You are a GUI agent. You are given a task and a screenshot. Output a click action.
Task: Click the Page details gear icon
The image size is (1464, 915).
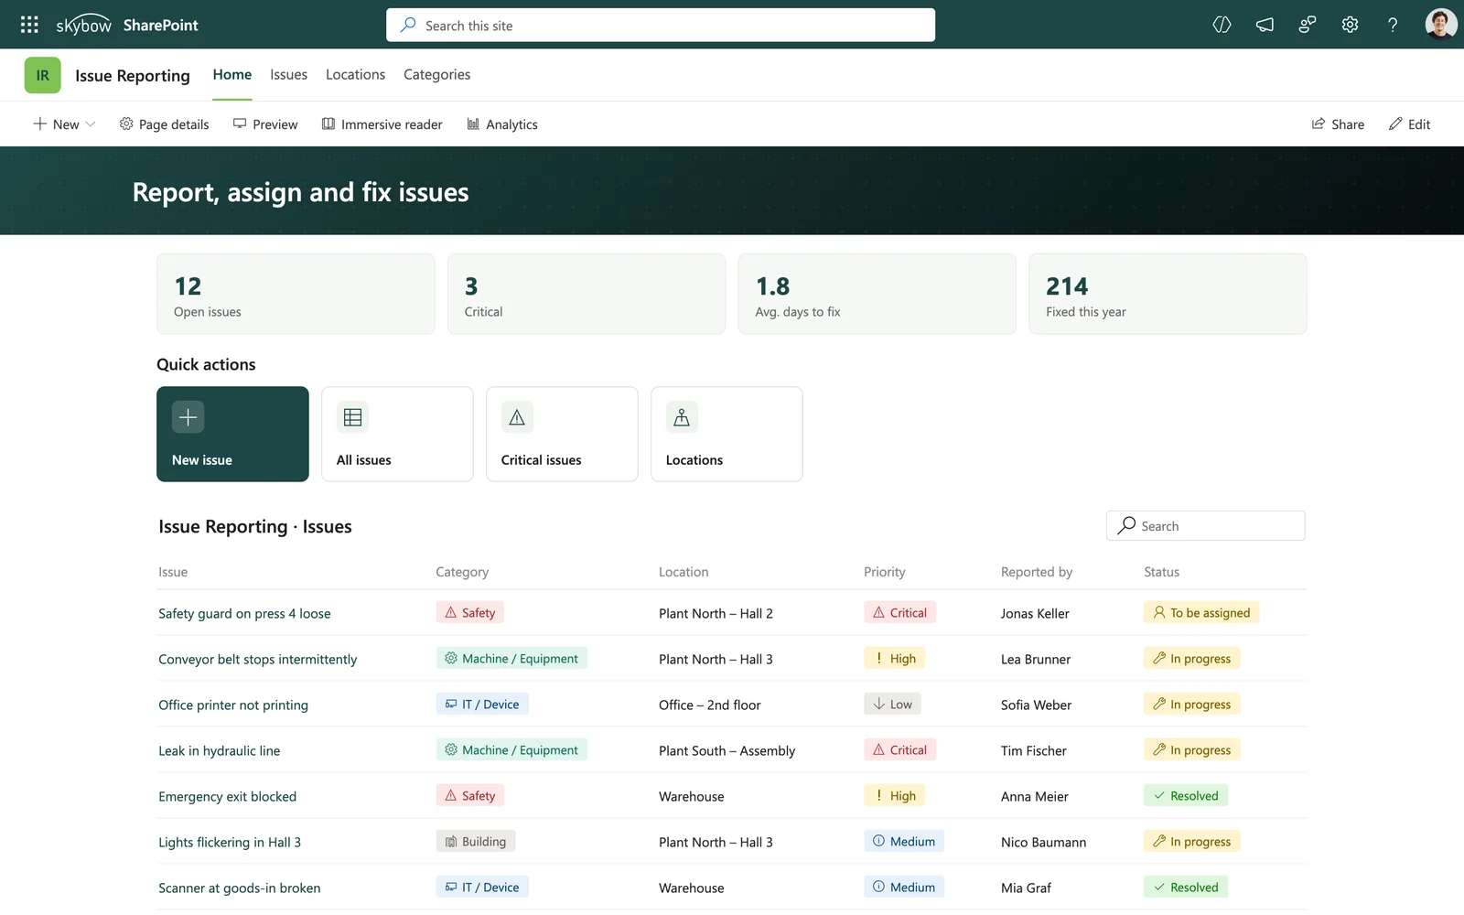[x=126, y=124]
